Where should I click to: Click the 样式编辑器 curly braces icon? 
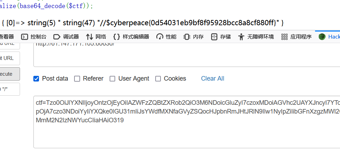pos(117,37)
